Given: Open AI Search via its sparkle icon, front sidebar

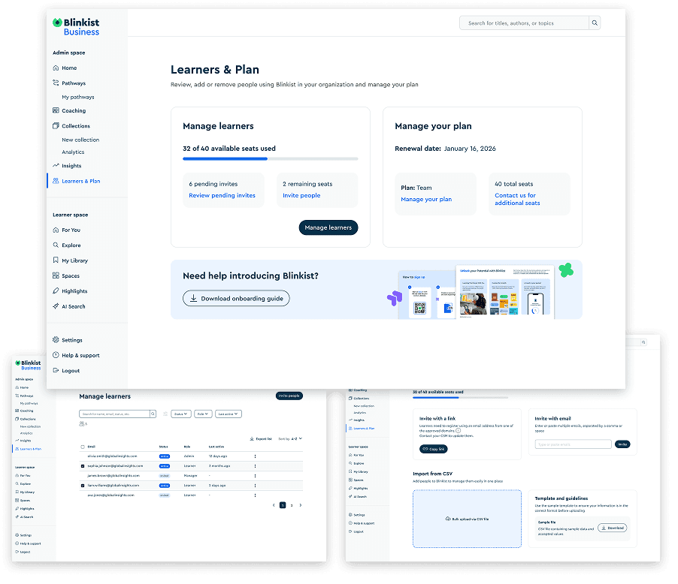Looking at the screenshot, I should tap(56, 306).
